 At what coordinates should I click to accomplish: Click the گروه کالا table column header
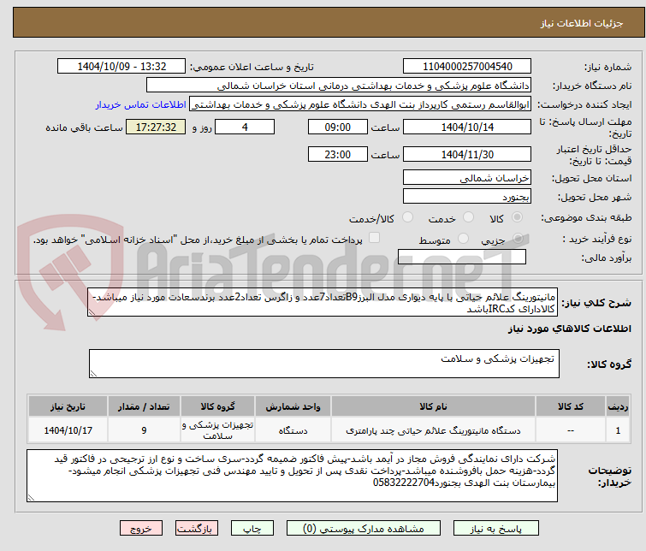(x=217, y=406)
